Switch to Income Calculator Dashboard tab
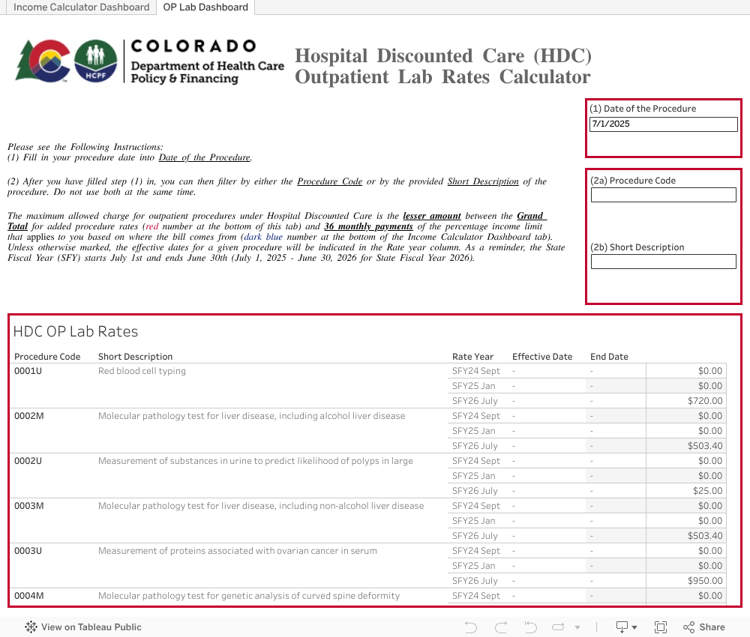This screenshot has height=637, width=750. point(82,7)
